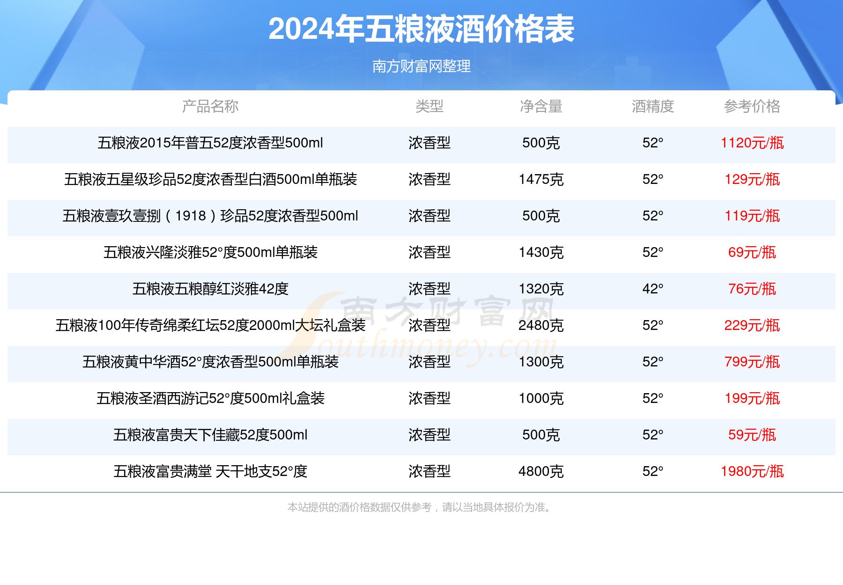Click the disclaimer text 本站提供的酒价格数据仅供参考
This screenshot has height=585, width=843.
[359, 507]
